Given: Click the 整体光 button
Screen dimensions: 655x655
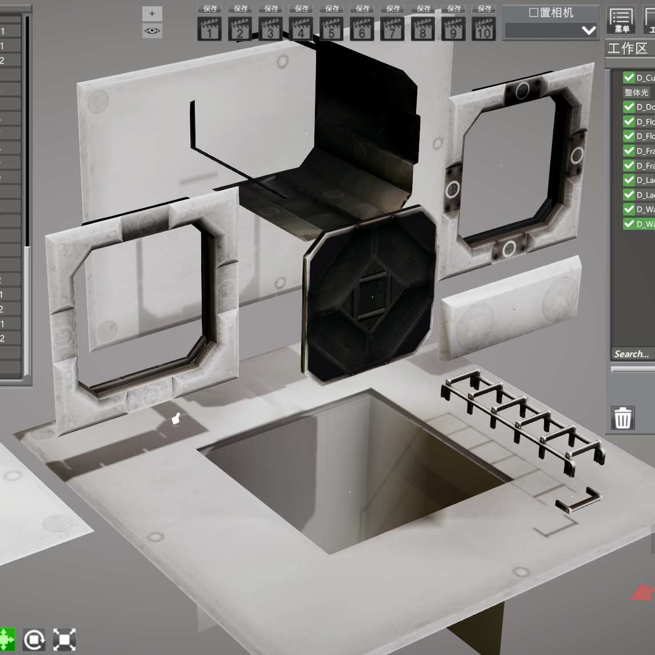Looking at the screenshot, I should 636,93.
